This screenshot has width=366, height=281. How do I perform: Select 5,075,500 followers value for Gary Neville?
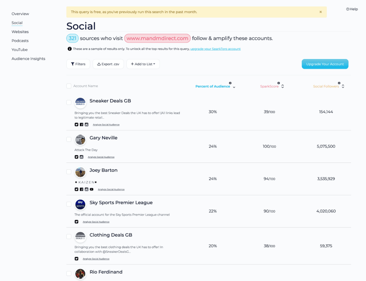point(326,146)
